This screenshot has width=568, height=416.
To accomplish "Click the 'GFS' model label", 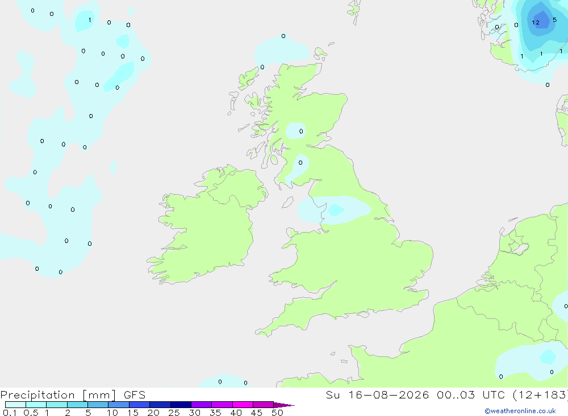I will pos(135,394).
